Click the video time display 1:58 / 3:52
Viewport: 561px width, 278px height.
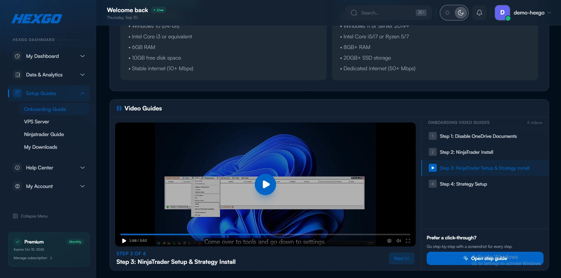click(x=138, y=241)
